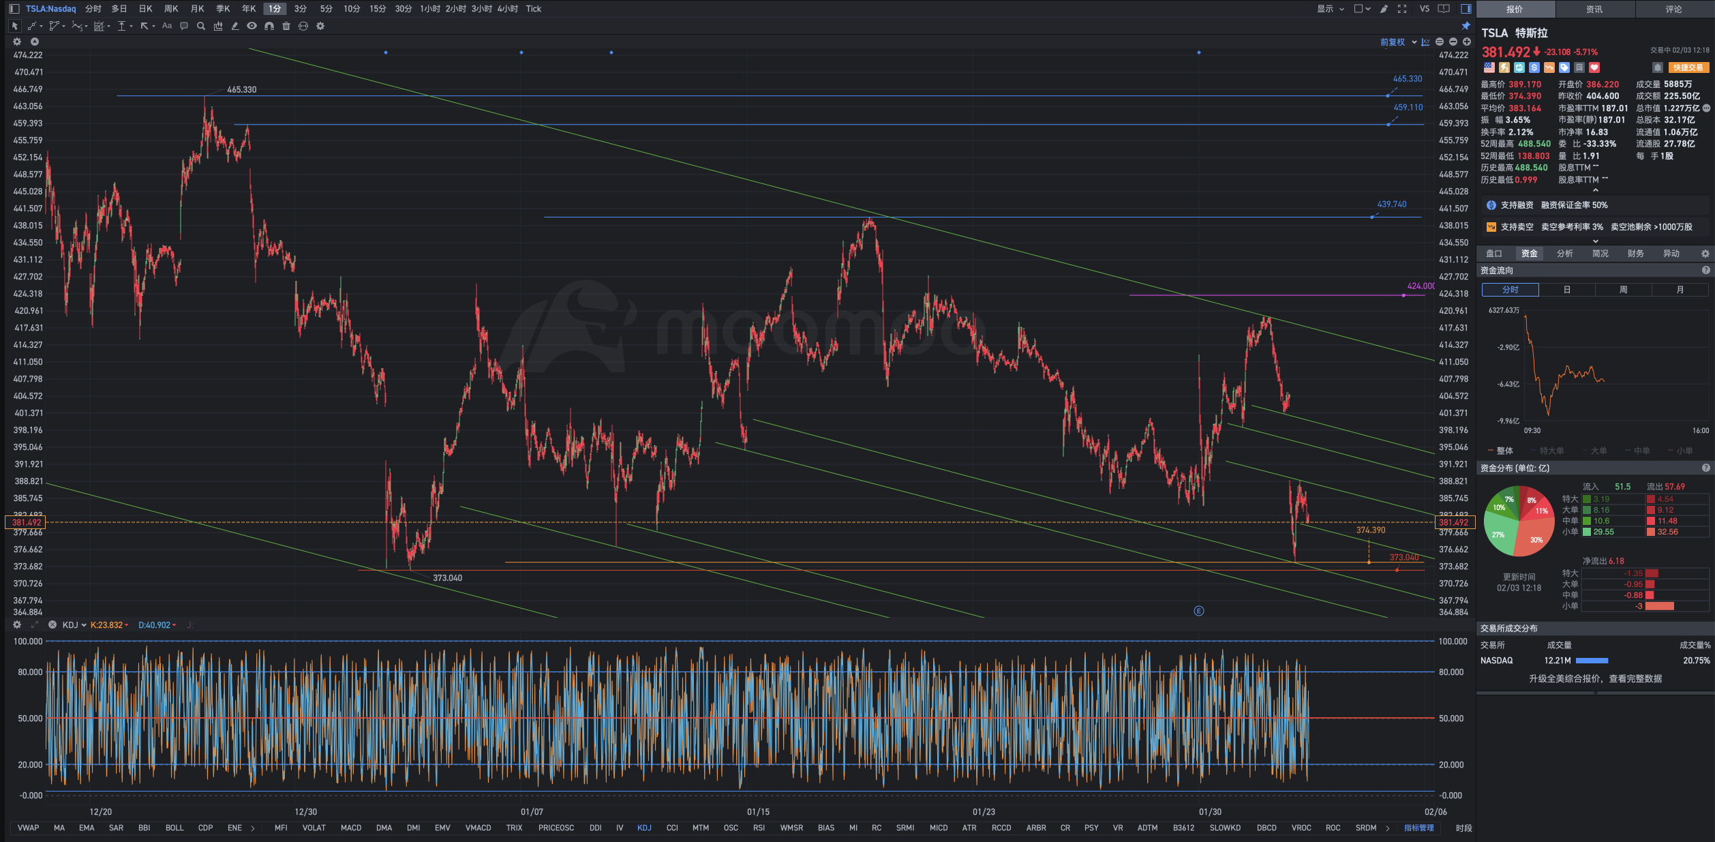Open the 前复权 adjustment dropdown
This screenshot has height=842, width=1715.
(x=1398, y=42)
